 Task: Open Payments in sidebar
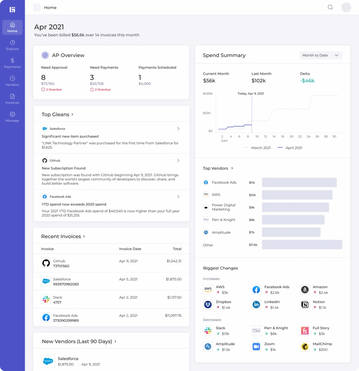(x=12, y=63)
